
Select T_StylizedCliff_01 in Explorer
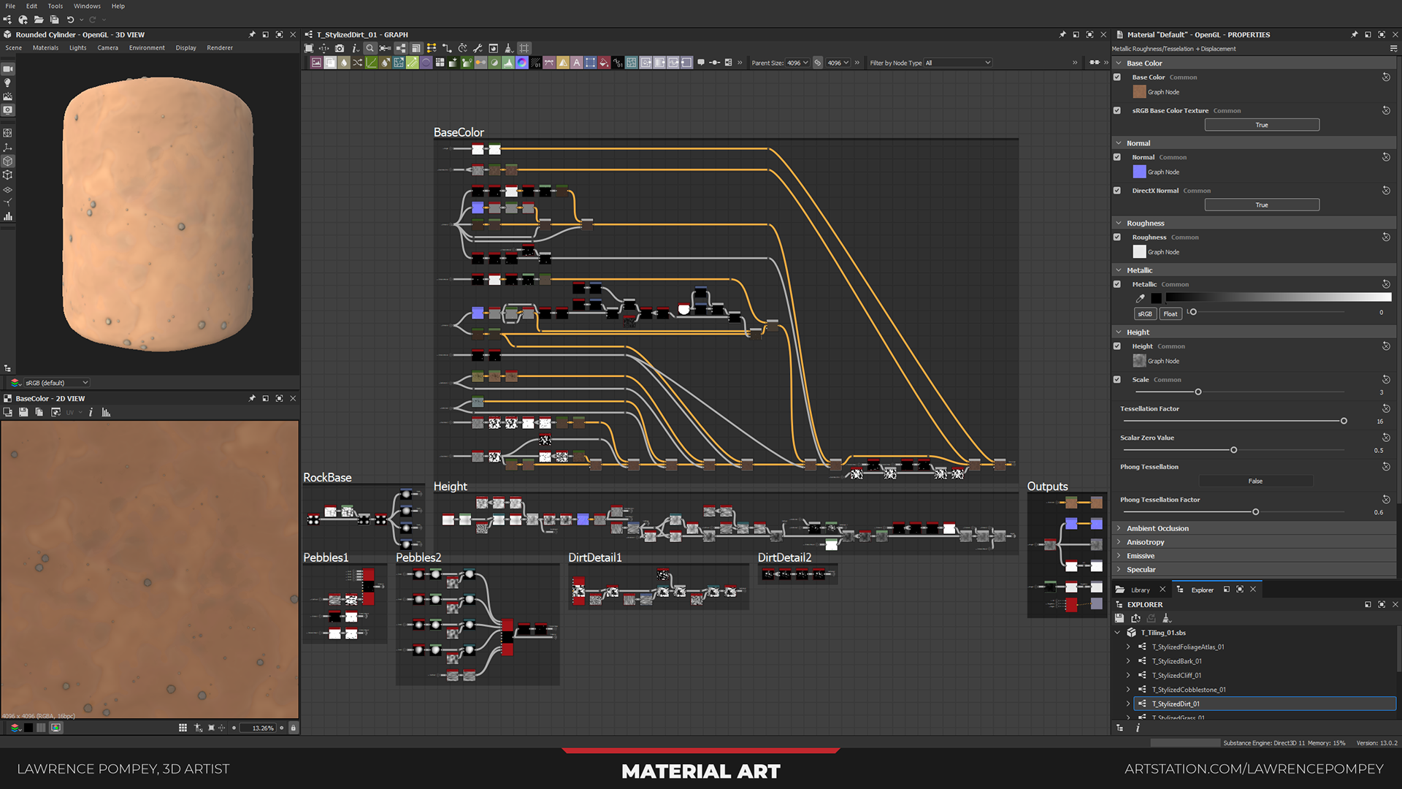1176,675
